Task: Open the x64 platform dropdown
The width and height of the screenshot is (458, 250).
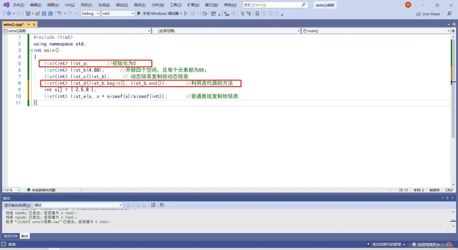Action: [x=118, y=13]
